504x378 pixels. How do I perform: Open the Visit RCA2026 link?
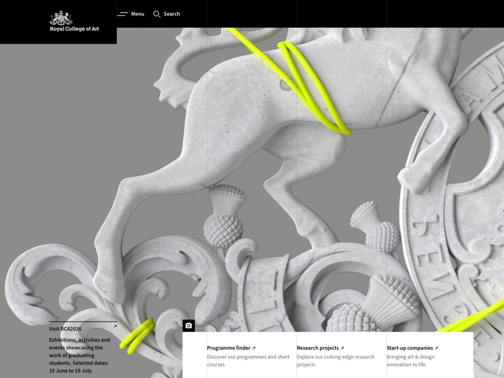(65, 329)
